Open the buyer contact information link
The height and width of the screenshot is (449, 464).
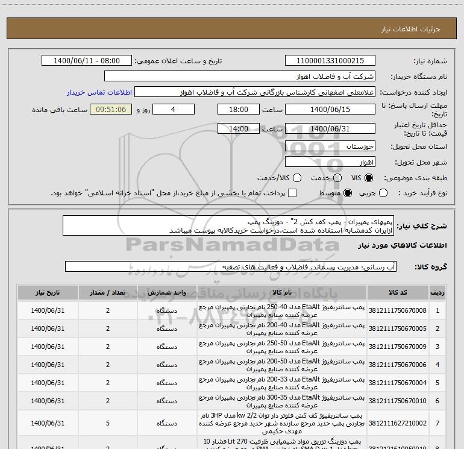pyautogui.click(x=99, y=92)
